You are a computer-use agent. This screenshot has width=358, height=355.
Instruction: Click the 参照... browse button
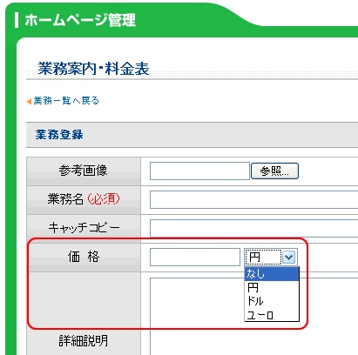click(274, 171)
